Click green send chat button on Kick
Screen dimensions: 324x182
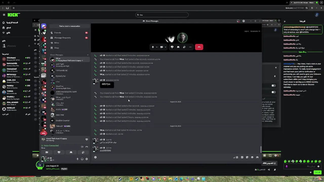coord(317,172)
